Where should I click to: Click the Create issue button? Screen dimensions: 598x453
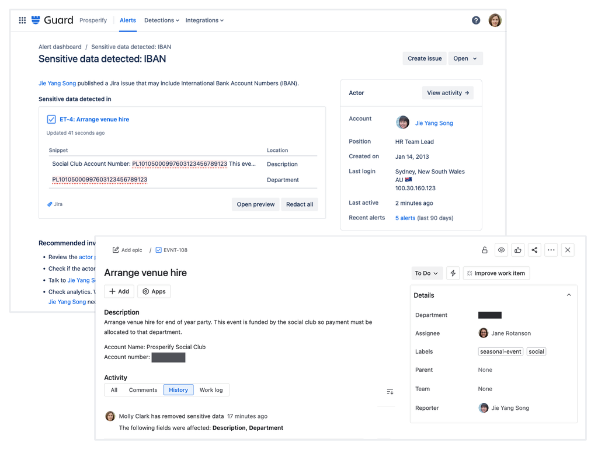tap(425, 58)
